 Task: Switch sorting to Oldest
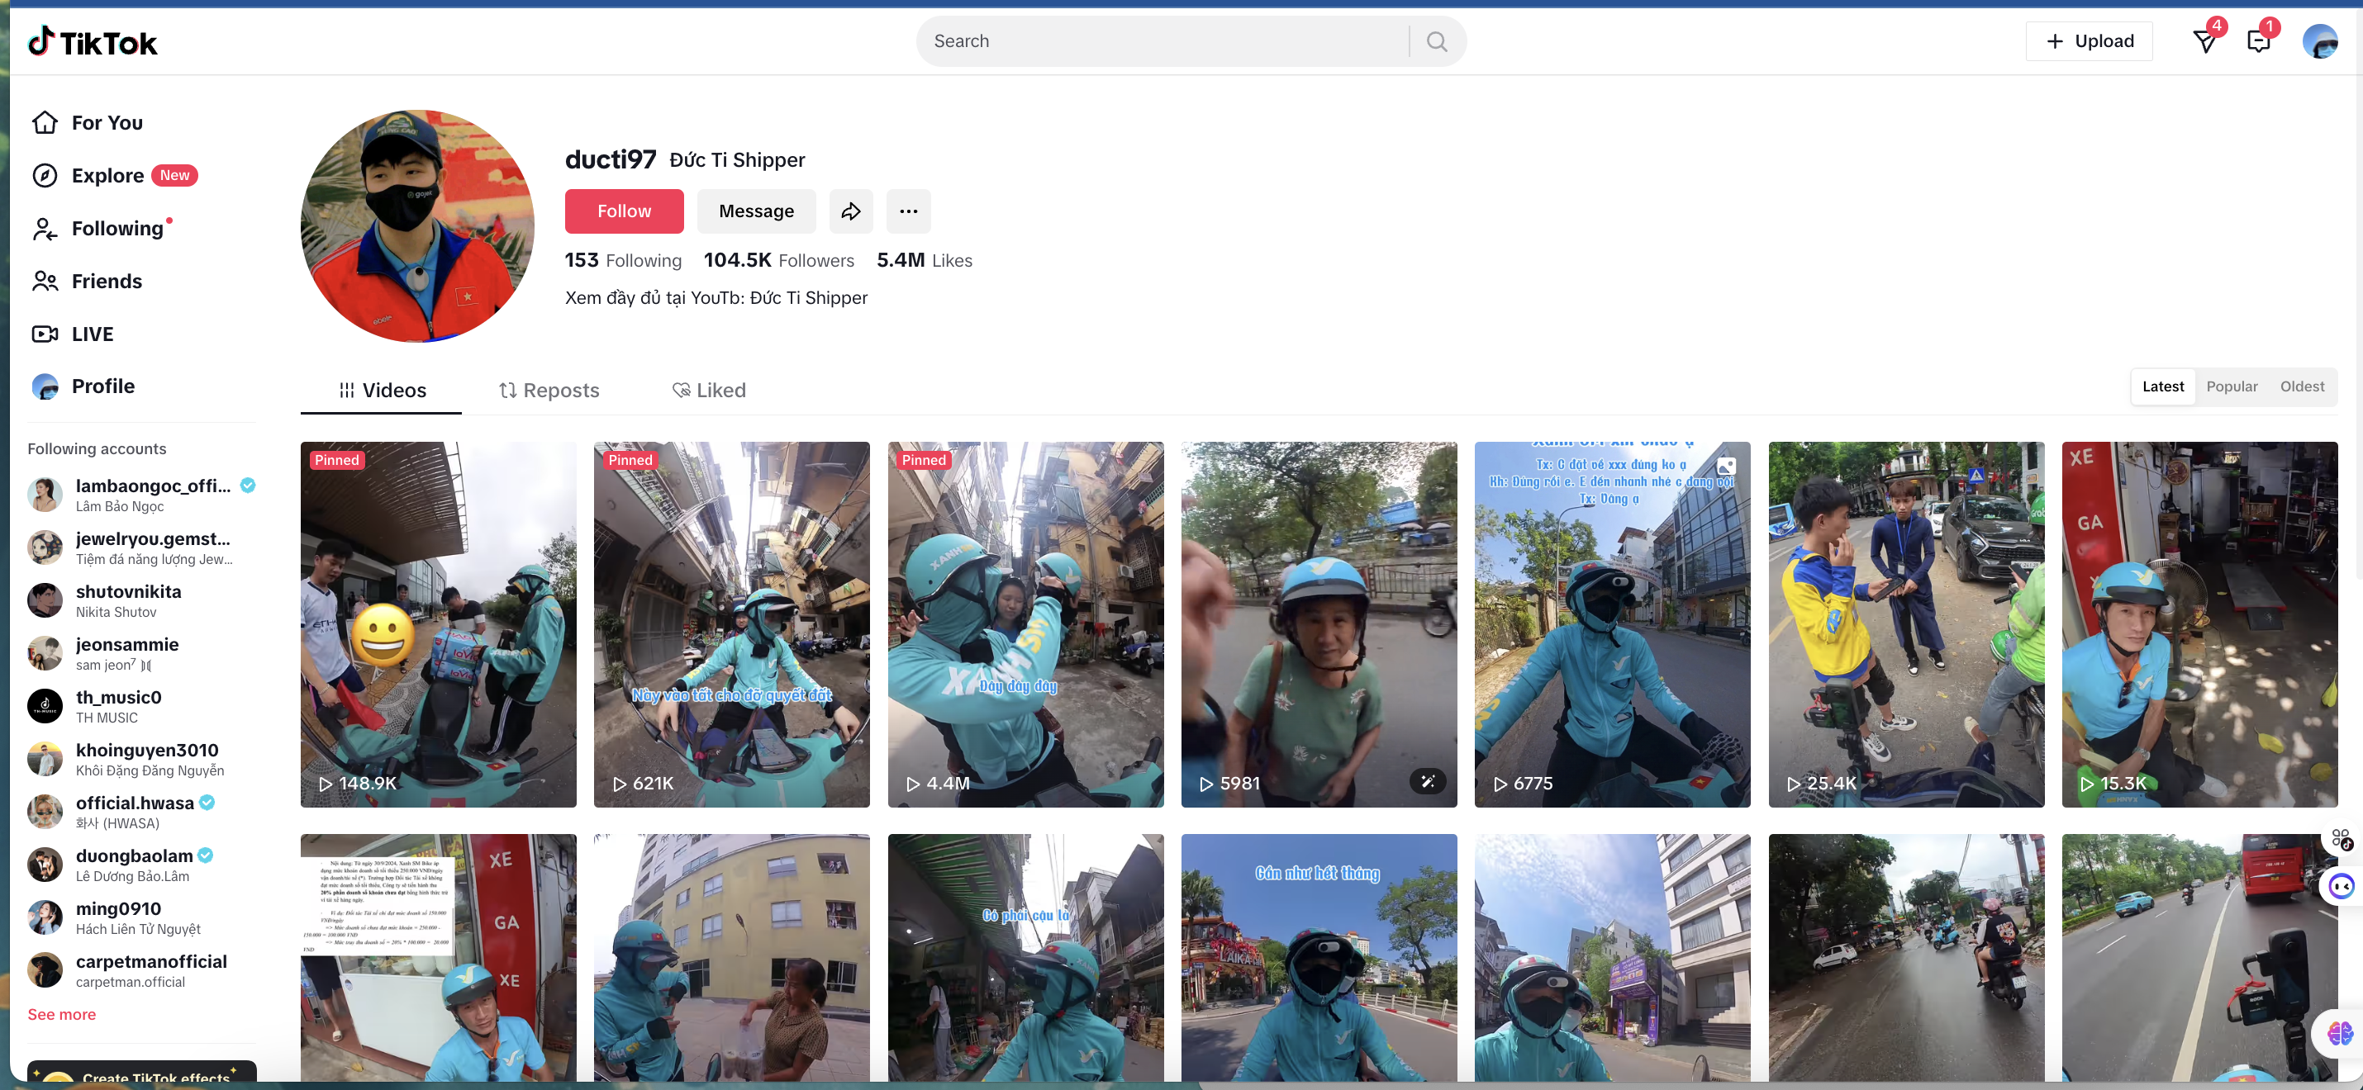coord(2302,386)
